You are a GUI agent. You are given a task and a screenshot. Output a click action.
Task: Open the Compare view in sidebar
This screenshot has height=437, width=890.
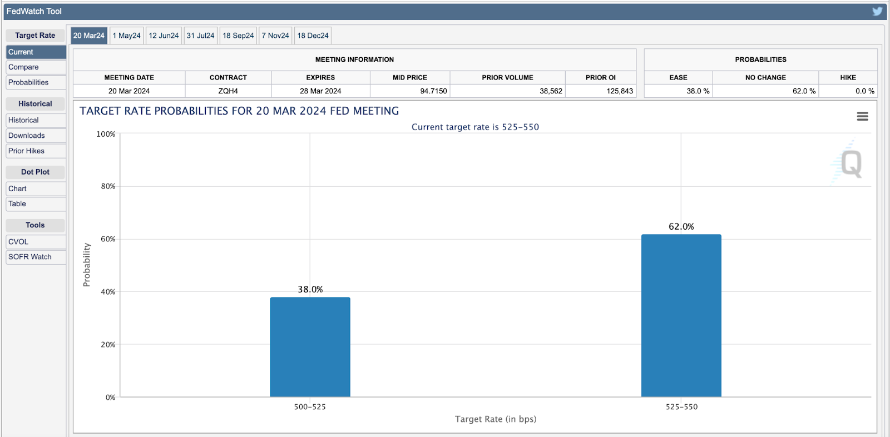click(x=36, y=67)
